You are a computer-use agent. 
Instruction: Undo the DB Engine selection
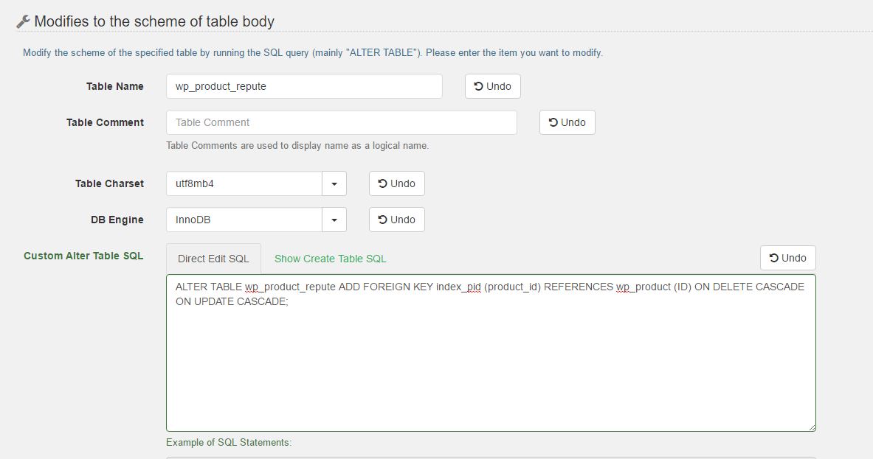pos(396,220)
